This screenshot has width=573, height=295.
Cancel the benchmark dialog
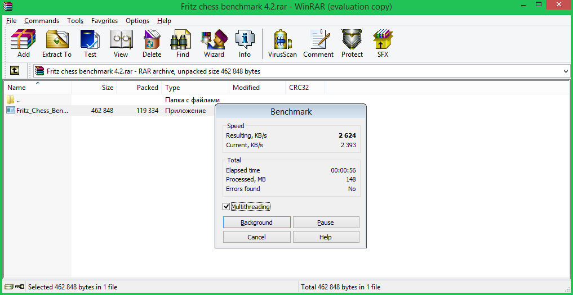256,237
